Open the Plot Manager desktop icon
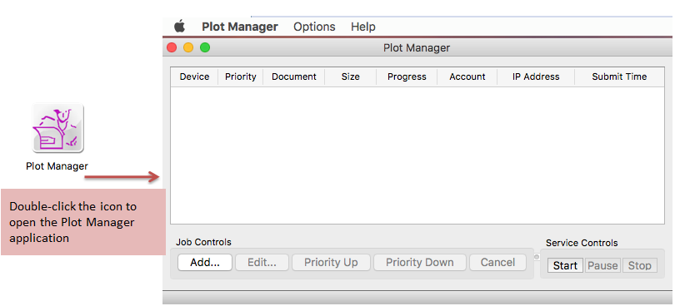 click(x=57, y=128)
